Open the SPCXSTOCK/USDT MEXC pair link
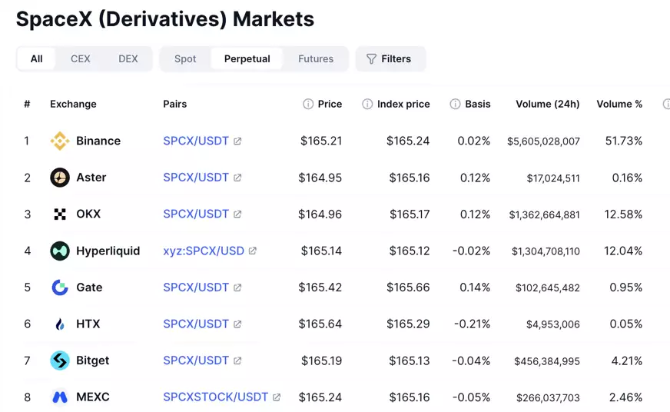 tap(216, 397)
